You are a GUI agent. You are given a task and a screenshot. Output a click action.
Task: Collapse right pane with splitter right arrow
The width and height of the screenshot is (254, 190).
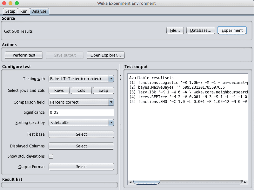(x=121, y=79)
